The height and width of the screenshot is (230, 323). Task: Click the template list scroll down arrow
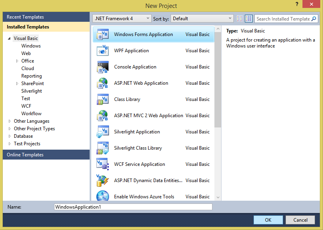218,198
